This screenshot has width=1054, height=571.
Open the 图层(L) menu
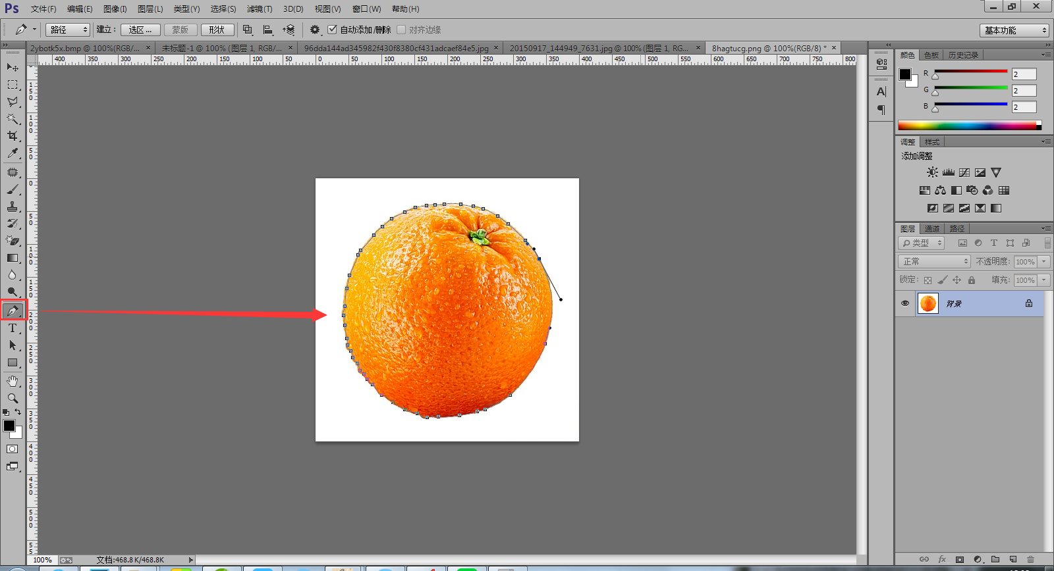point(150,9)
